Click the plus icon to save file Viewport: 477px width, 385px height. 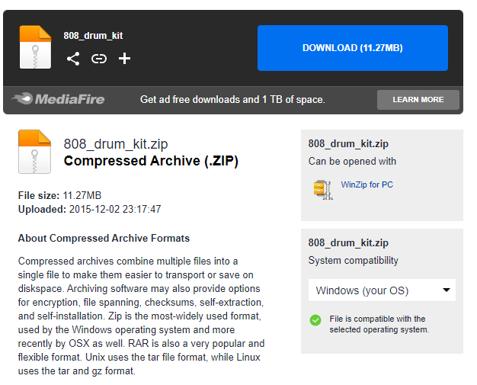tap(124, 59)
